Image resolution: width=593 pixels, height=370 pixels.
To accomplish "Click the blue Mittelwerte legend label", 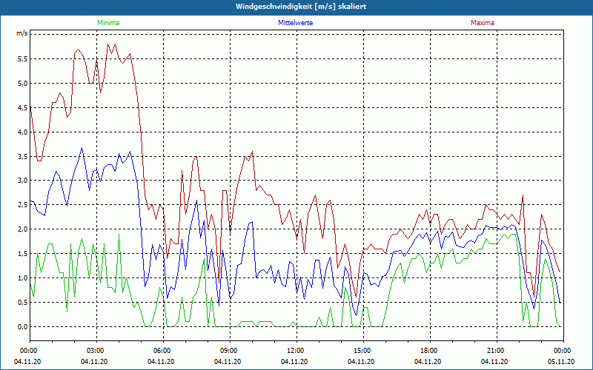I will tap(295, 23).
